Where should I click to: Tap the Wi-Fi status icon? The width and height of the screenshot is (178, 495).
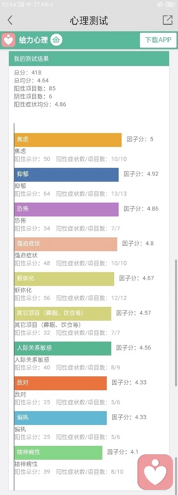(x=29, y=4)
